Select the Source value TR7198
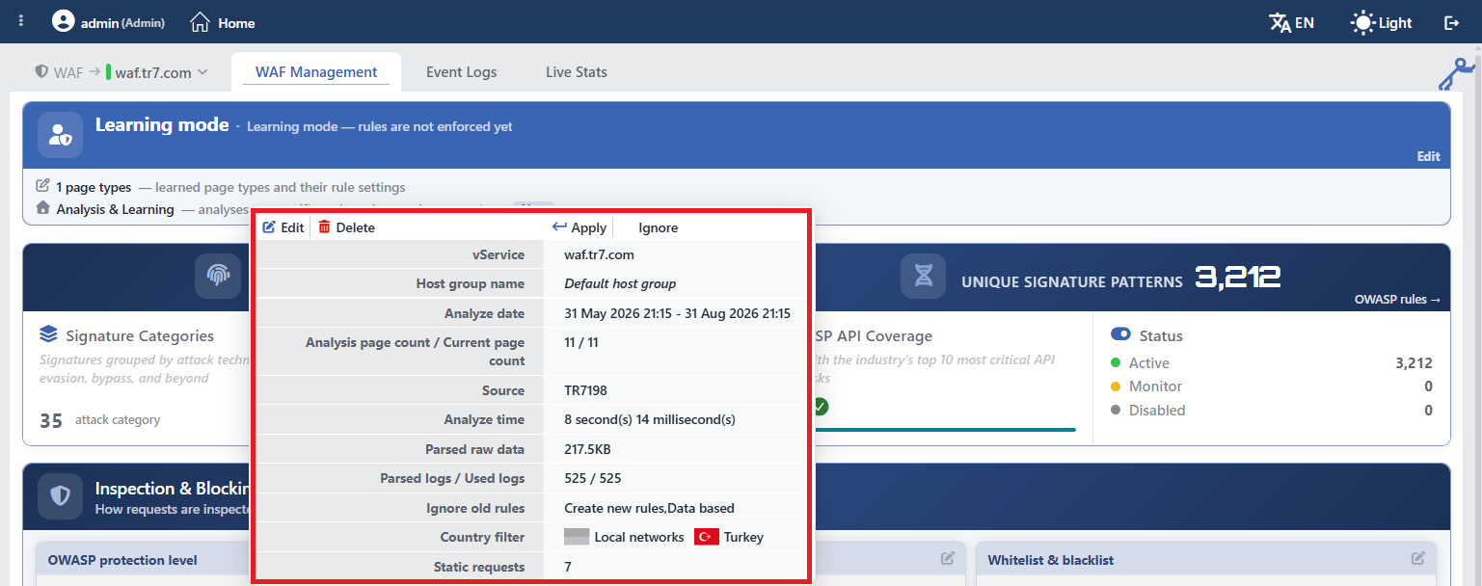Screen dimensions: 1482x586 coord(586,390)
